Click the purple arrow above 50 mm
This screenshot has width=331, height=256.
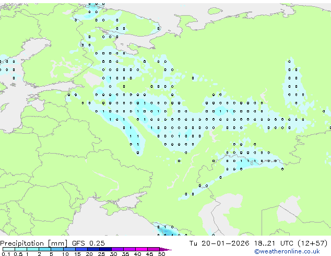(x=165, y=250)
